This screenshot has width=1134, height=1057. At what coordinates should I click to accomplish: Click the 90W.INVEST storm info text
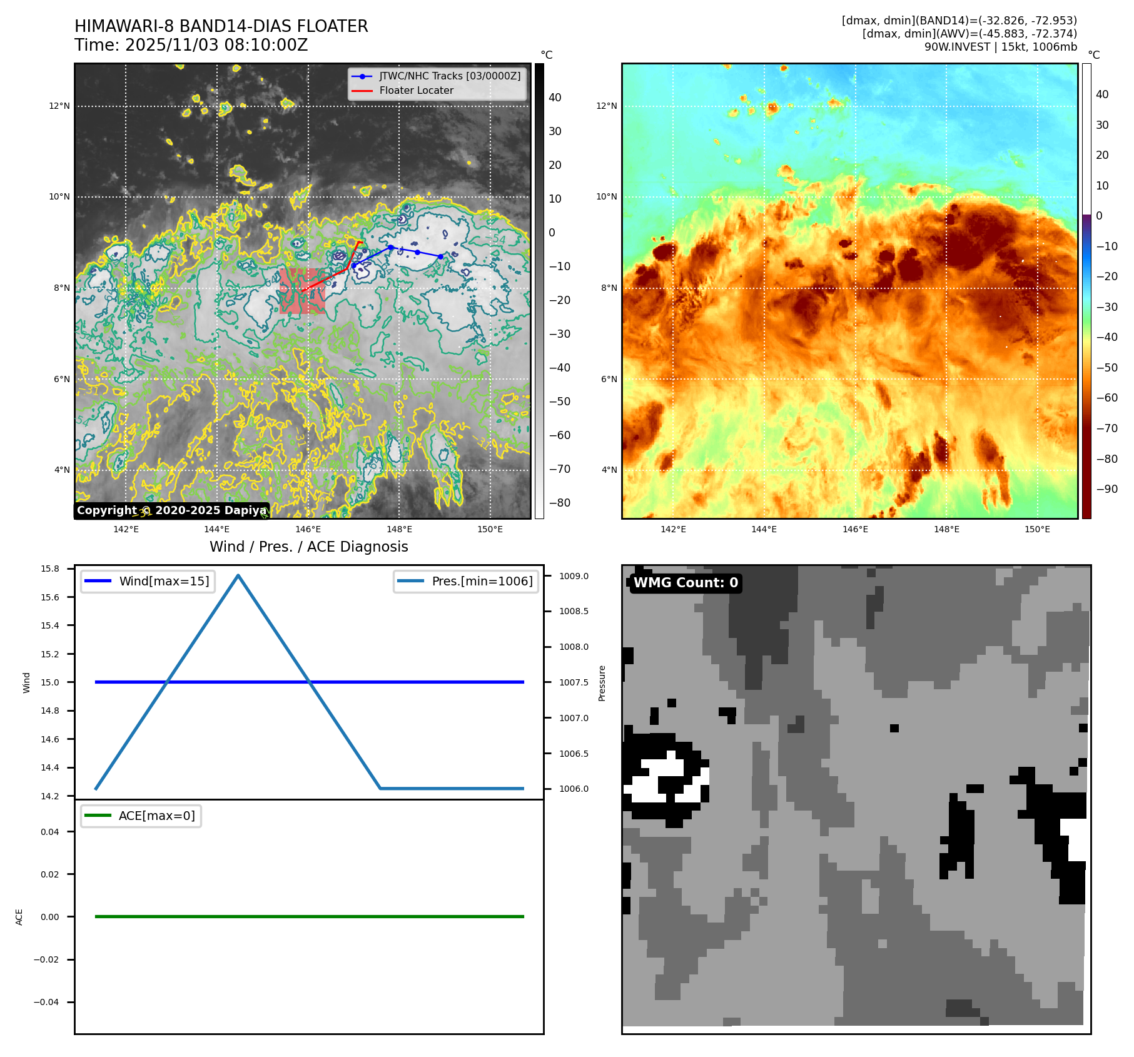click(x=1000, y=47)
